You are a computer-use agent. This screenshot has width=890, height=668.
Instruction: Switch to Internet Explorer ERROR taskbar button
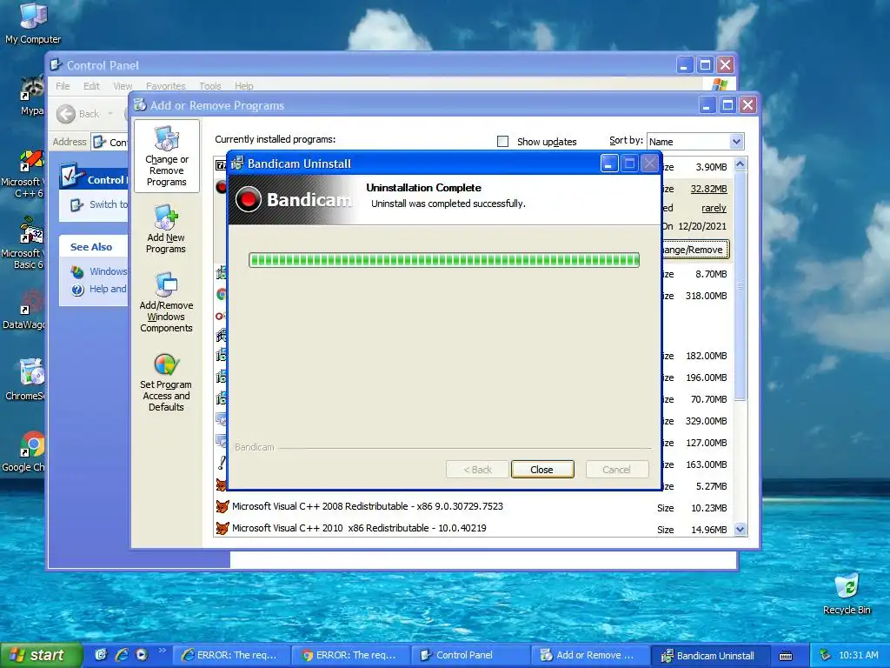230,655
